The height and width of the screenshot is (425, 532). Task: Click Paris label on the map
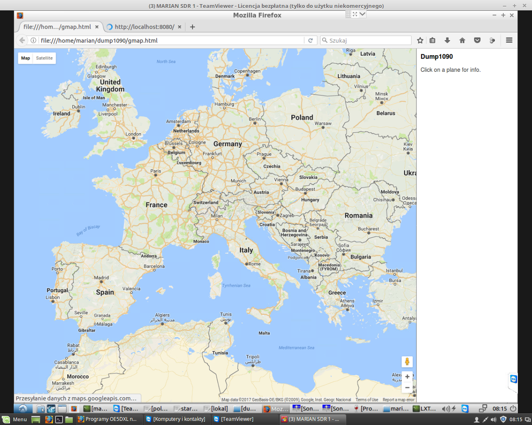point(155,171)
